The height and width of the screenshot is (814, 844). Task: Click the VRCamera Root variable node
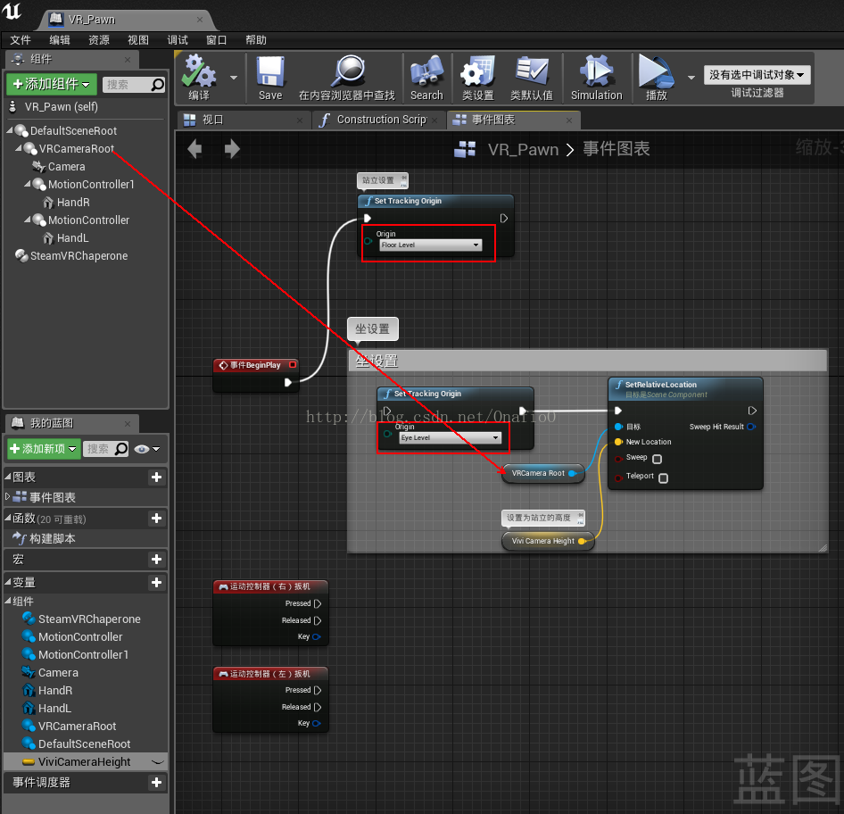(542, 473)
